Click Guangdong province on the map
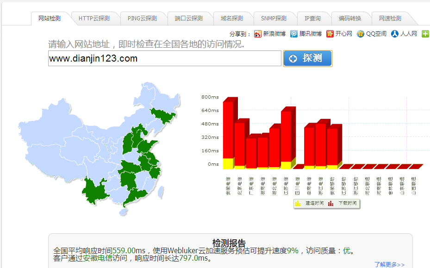Screen dimensions: 430x268 (136, 195)
